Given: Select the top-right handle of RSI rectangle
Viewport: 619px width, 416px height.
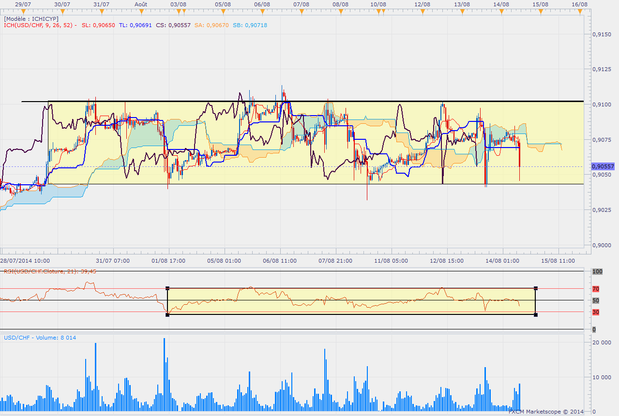Looking at the screenshot, I should (536, 288).
